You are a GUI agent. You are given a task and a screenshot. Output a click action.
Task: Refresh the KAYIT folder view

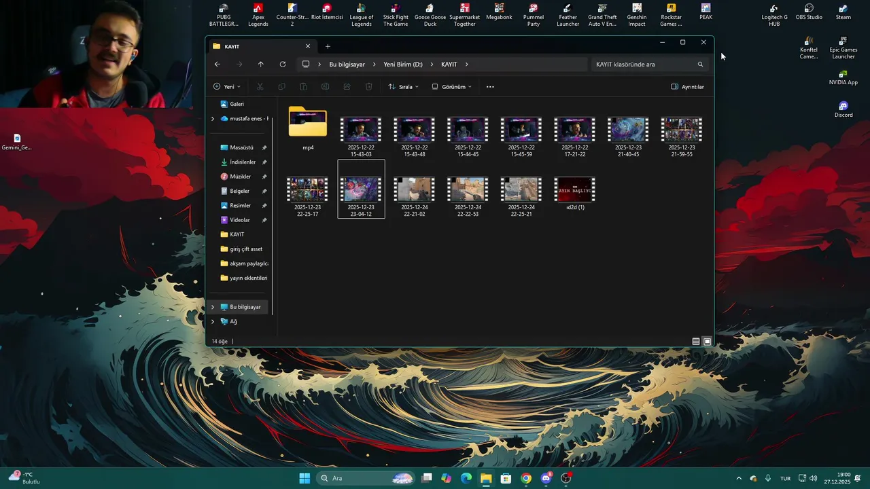coord(283,65)
